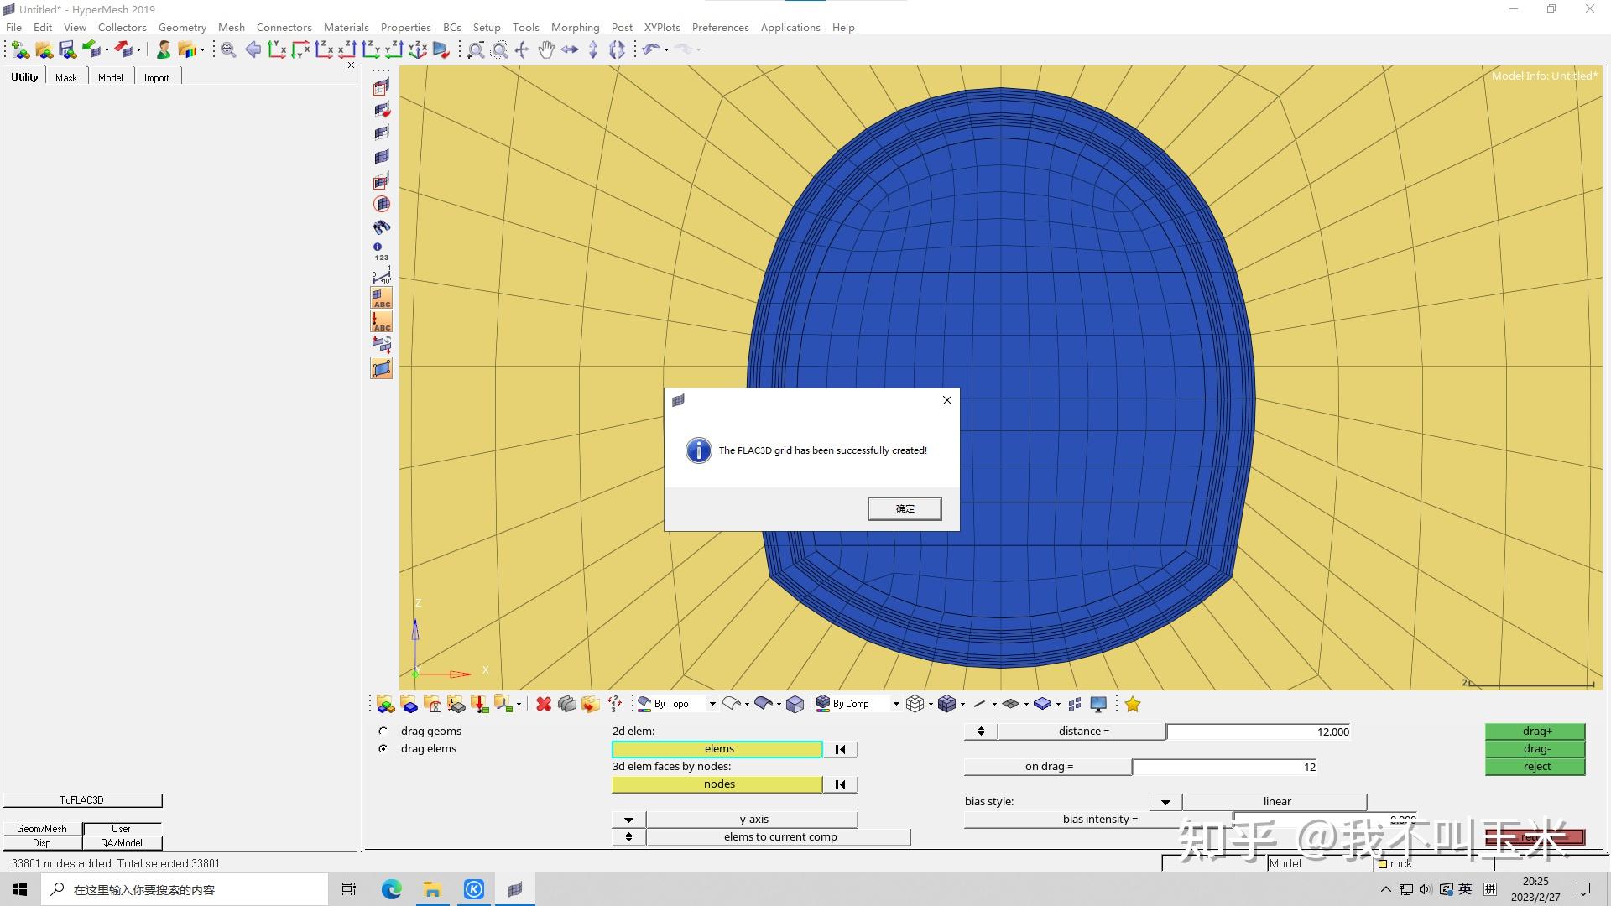Screen dimensions: 1611x906
Task: Click the undo arrow icon
Action: 650,49
